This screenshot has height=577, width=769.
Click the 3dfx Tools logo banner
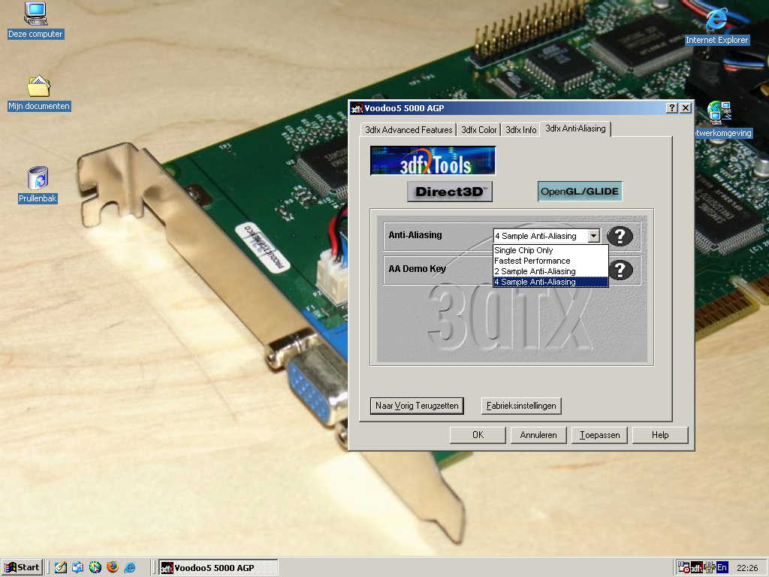(433, 161)
